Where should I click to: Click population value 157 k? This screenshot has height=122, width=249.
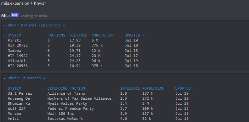(x=148, y=114)
